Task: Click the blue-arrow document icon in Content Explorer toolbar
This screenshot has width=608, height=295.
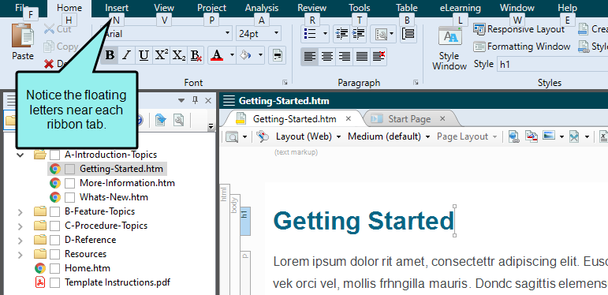Action: [160, 120]
